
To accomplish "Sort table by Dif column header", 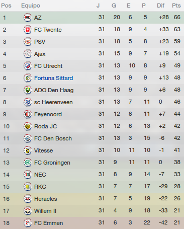I will pos(160,6).
